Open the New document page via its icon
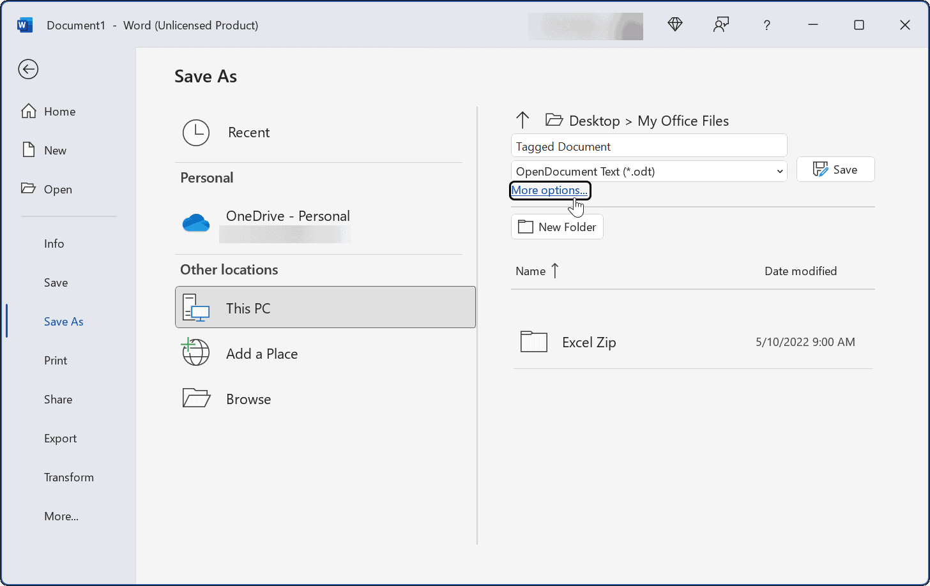 [29, 149]
